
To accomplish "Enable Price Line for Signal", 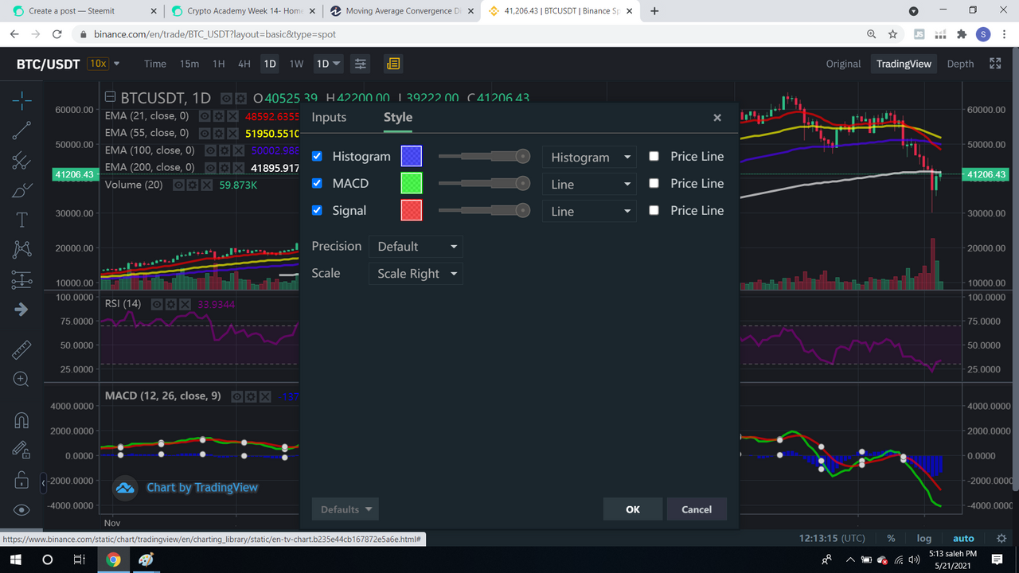I will 654,211.
